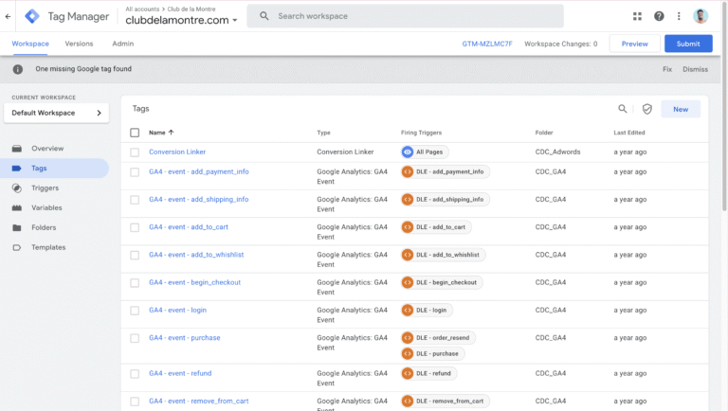Open the three-dot more options menu
Viewport: 728px width, 411px height.
(x=679, y=16)
